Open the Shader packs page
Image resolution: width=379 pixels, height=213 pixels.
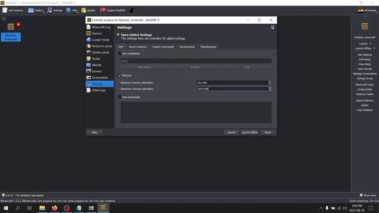click(x=99, y=52)
